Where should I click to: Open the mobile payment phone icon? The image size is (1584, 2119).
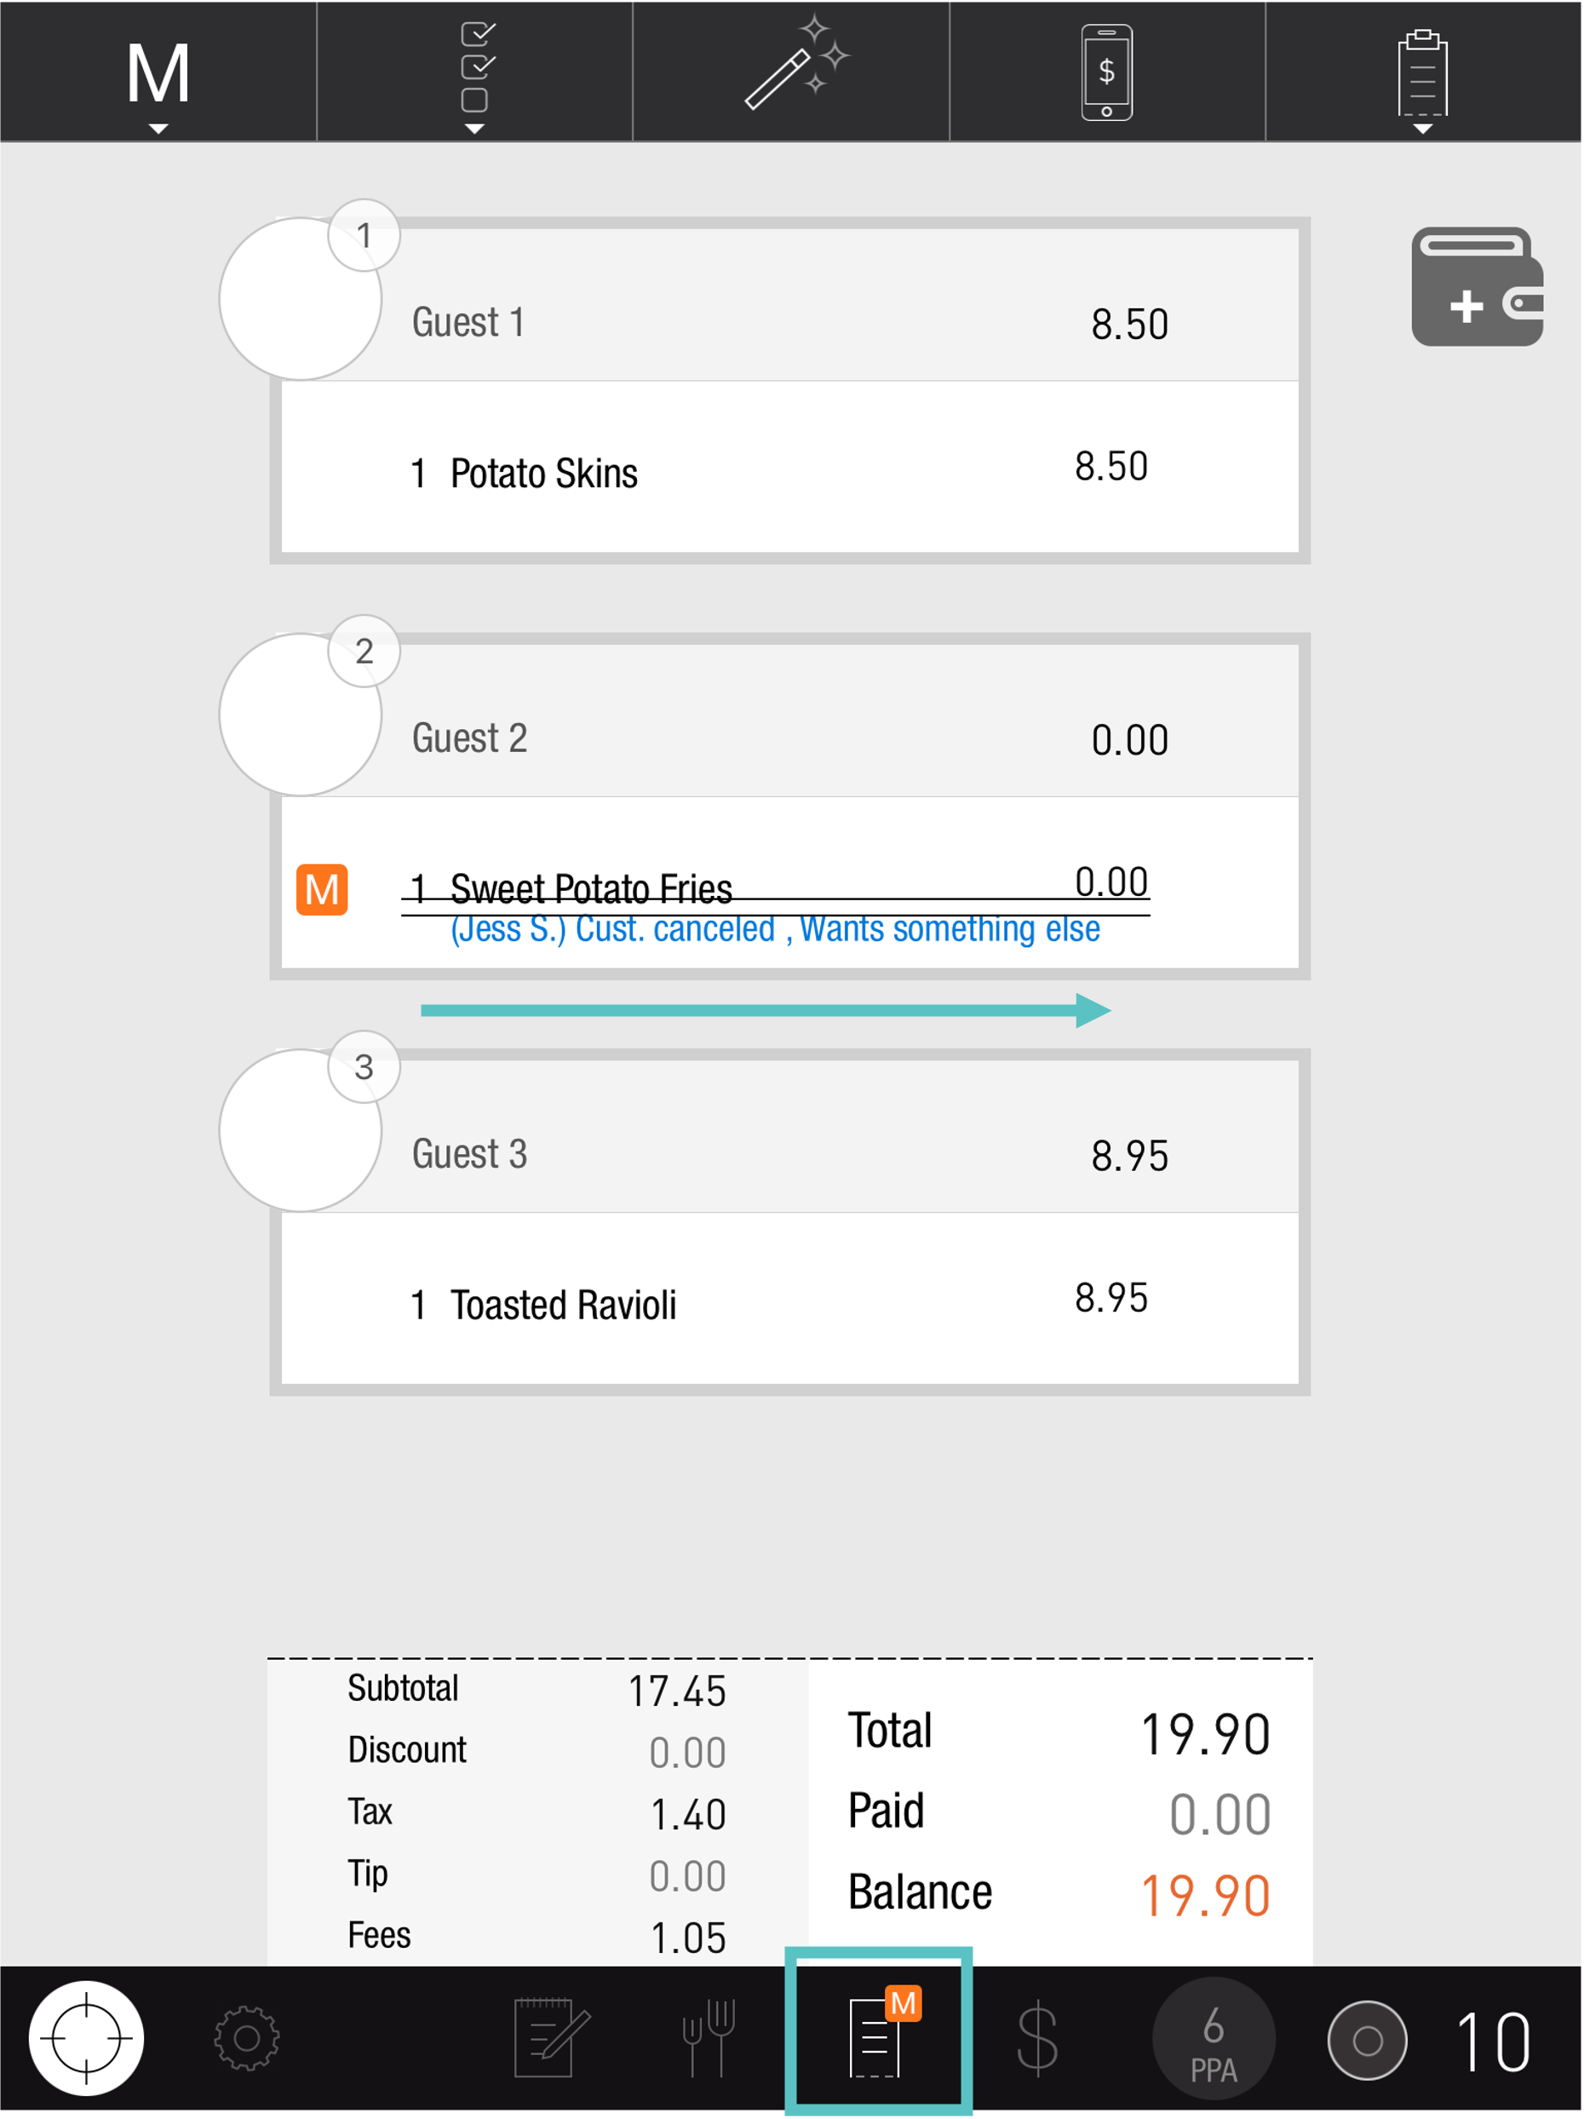point(1106,72)
